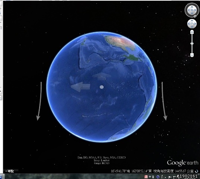
Task: Pan down with the move joystick arrow
Action: pyautogui.click(x=192, y=26)
